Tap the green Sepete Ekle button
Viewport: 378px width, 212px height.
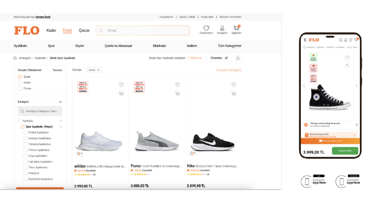345,151
